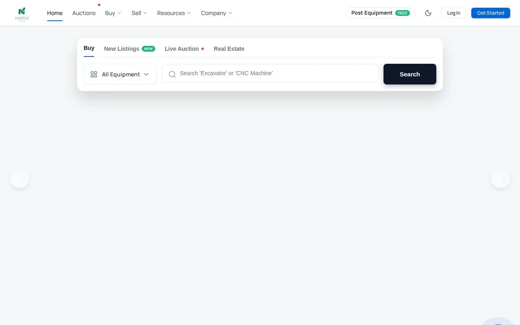Toggle dark mode with the moon icon

(428, 13)
